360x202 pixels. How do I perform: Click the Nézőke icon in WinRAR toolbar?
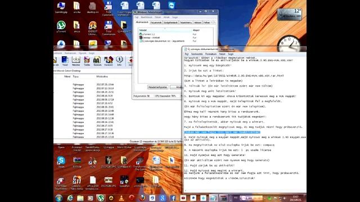[x=76, y=61]
